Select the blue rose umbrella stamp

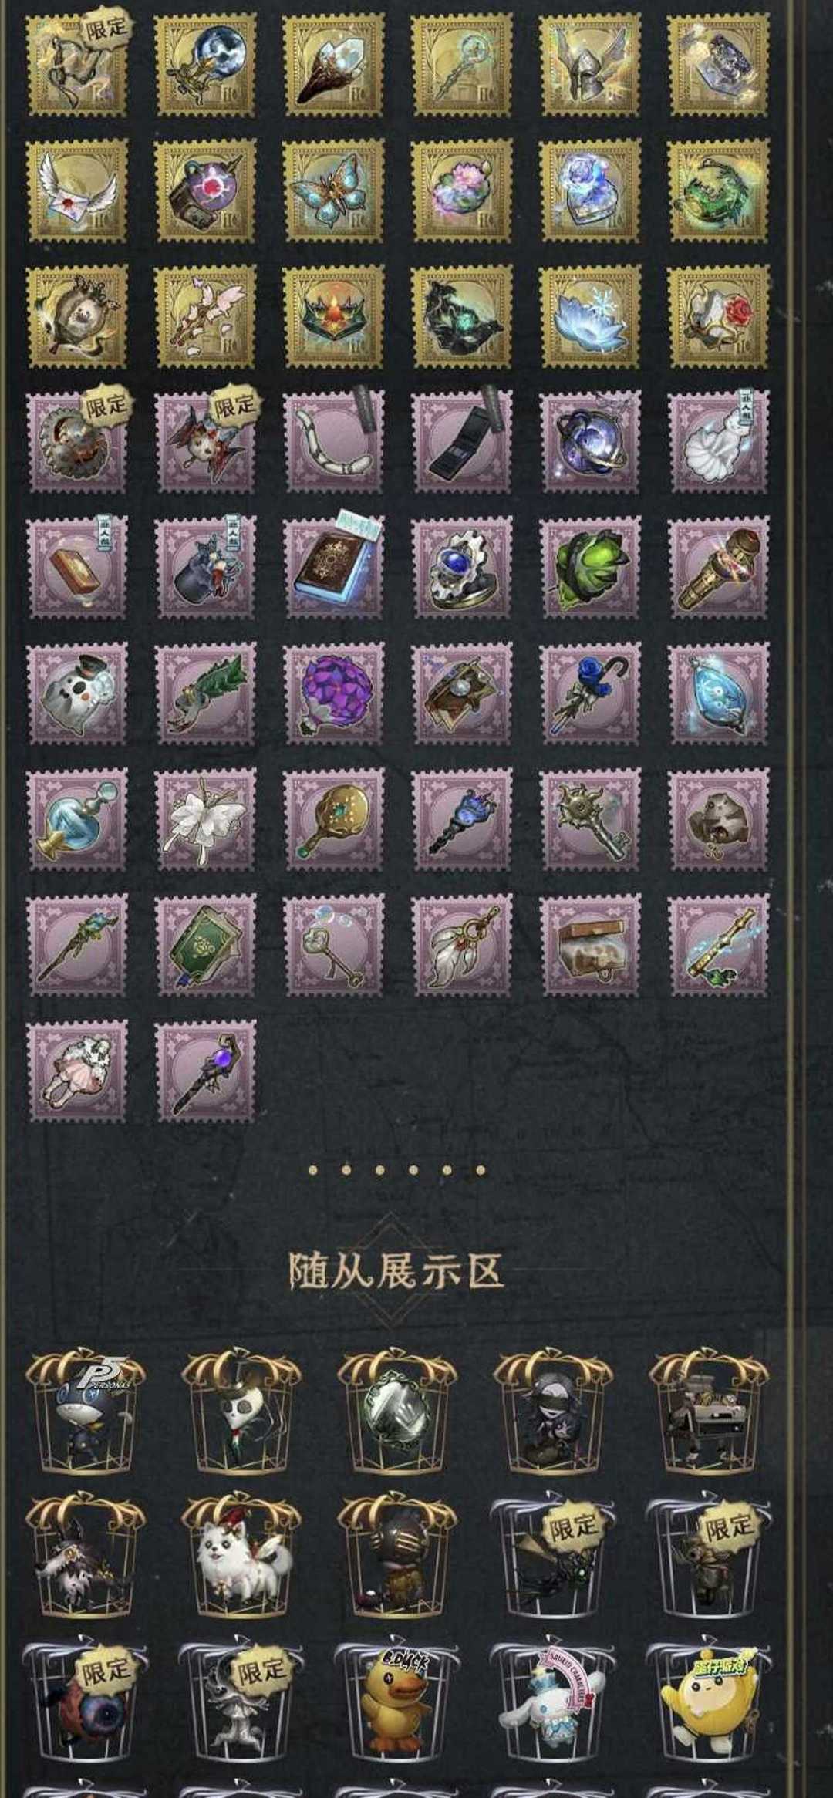(590, 694)
